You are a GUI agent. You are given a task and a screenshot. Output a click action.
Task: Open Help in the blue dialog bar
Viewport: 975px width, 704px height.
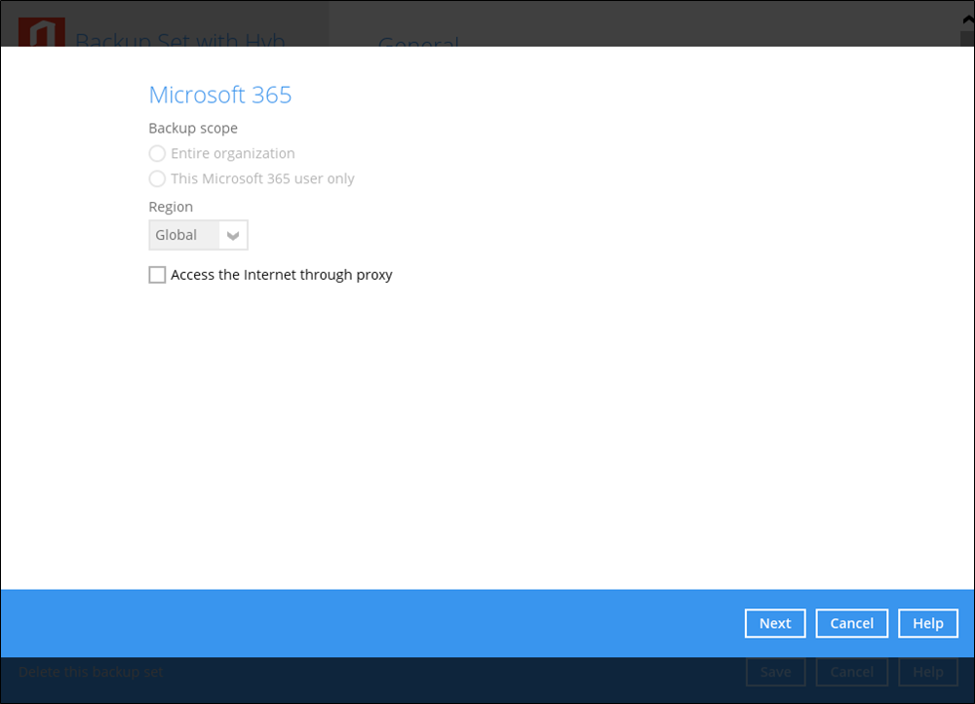[928, 623]
